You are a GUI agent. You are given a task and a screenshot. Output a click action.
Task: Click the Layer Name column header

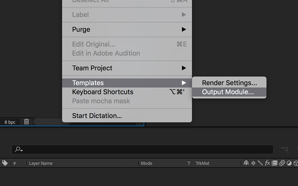point(41,163)
